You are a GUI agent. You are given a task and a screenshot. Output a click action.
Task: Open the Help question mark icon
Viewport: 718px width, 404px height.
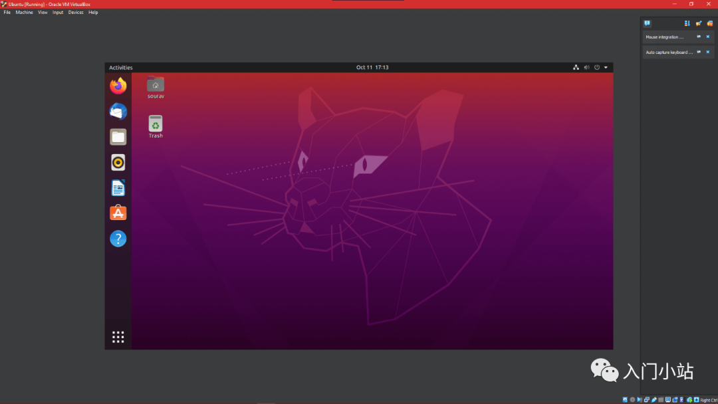pyautogui.click(x=118, y=239)
